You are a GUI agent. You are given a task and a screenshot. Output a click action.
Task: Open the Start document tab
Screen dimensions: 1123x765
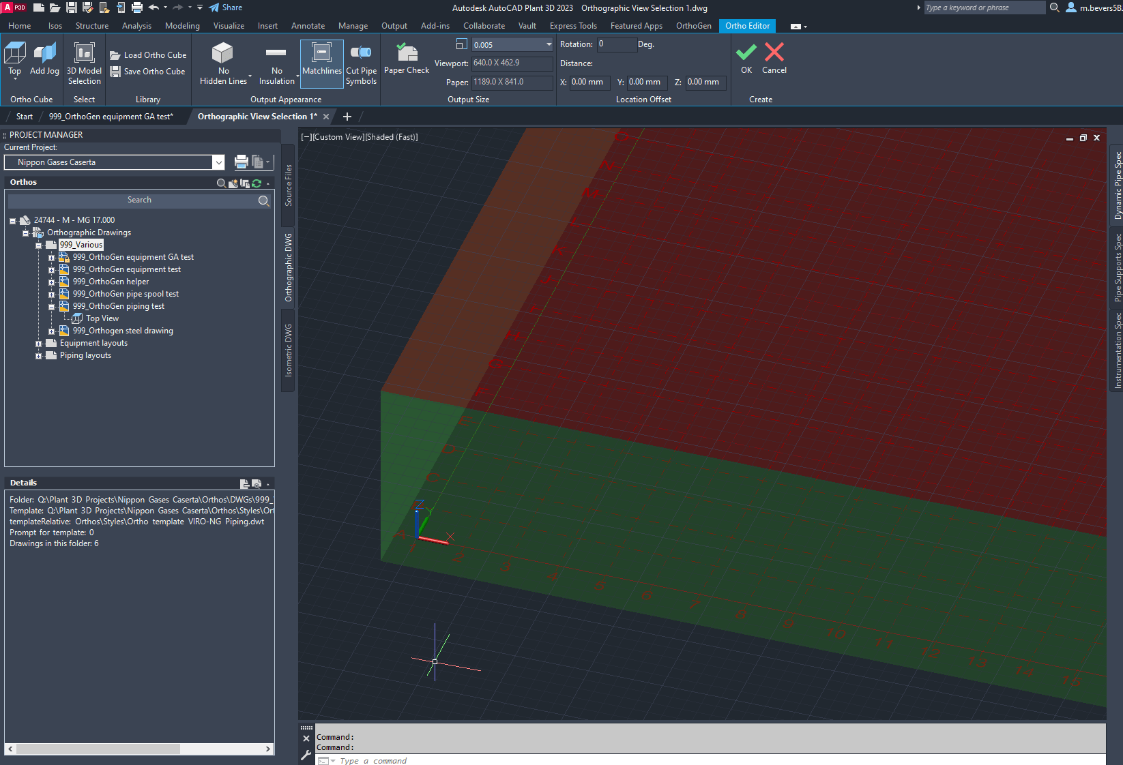click(25, 117)
